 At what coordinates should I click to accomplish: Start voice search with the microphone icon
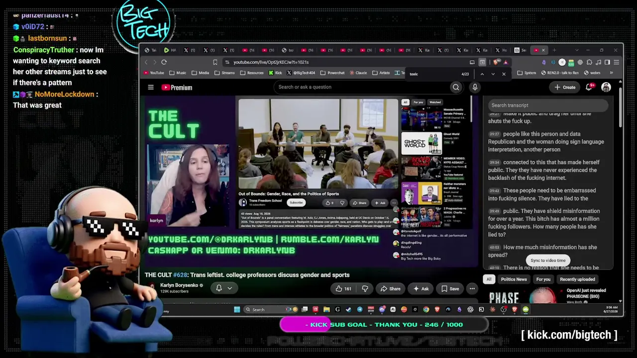tap(475, 87)
